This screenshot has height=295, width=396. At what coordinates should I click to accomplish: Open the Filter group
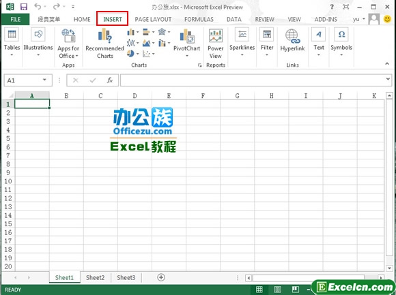[267, 42]
